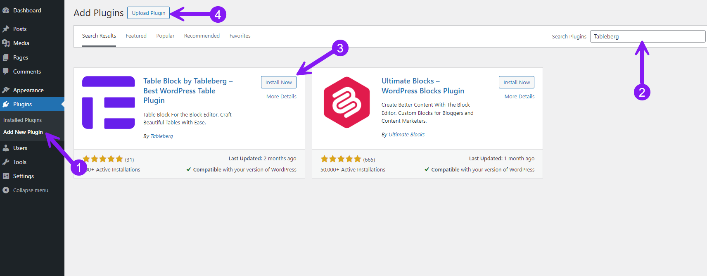Open Media in the admin menu
Image resolution: width=707 pixels, height=276 pixels.
(32, 43)
